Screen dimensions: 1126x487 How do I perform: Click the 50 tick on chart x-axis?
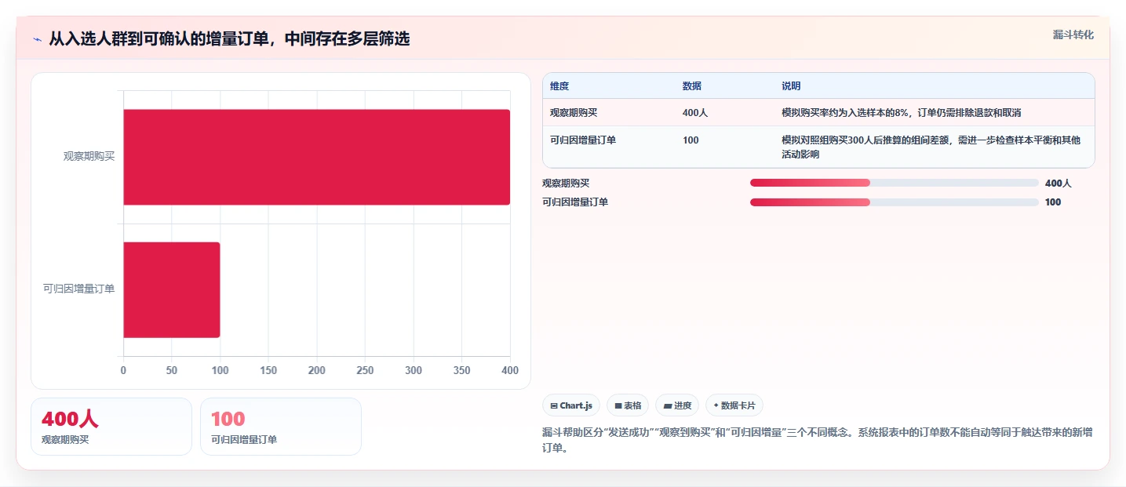[172, 371]
